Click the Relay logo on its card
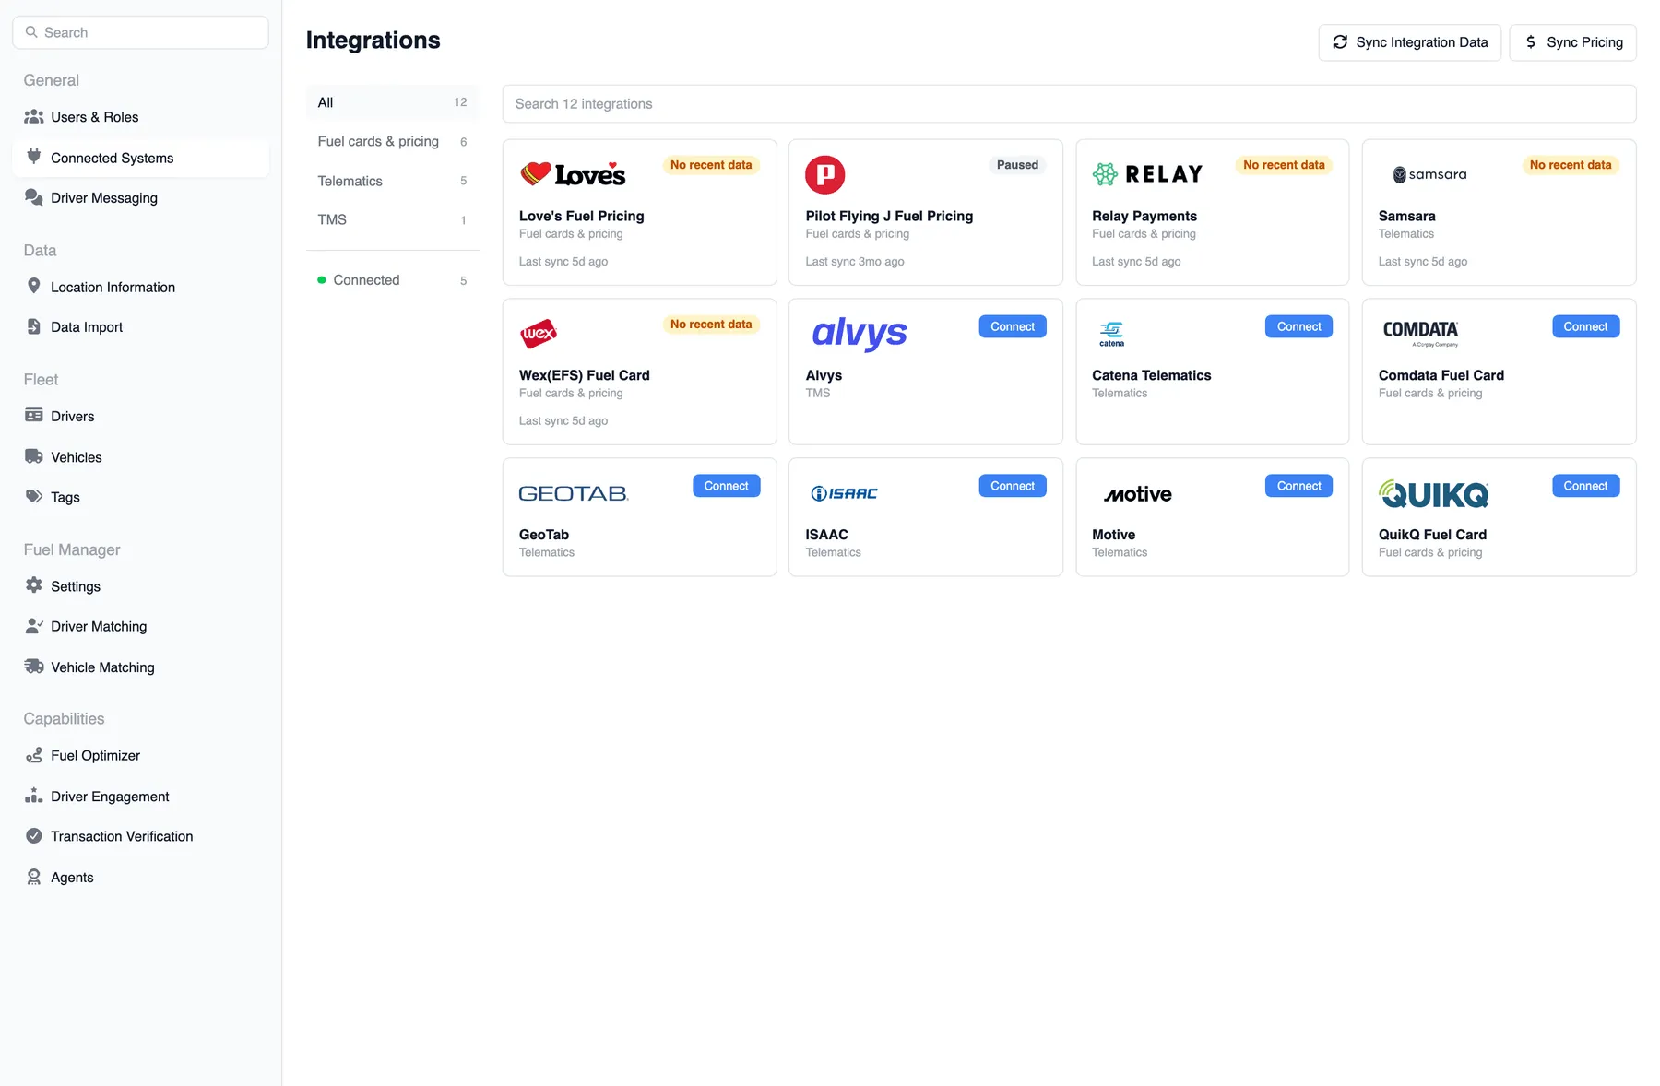Image resolution: width=1660 pixels, height=1086 pixels. tap(1148, 174)
